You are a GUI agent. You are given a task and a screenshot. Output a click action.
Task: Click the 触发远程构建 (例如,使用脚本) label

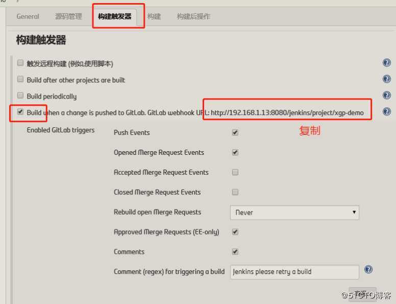click(x=70, y=63)
